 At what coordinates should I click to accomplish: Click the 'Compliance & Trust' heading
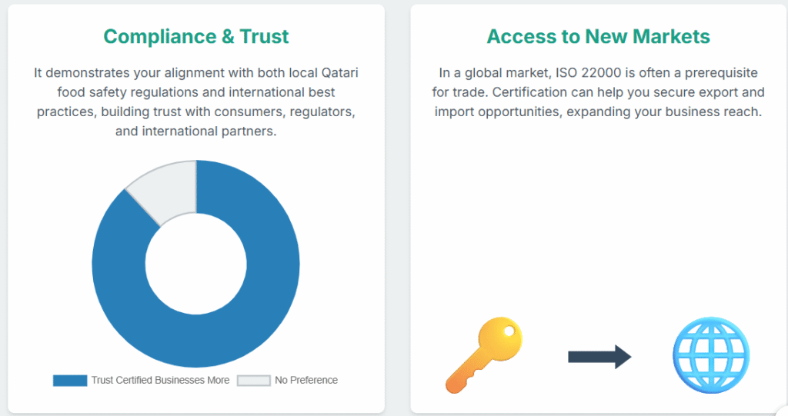click(x=196, y=36)
